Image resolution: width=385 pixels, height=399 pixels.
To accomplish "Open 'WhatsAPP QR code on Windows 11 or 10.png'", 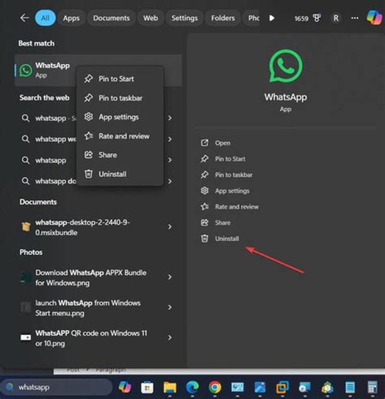I will [91, 338].
